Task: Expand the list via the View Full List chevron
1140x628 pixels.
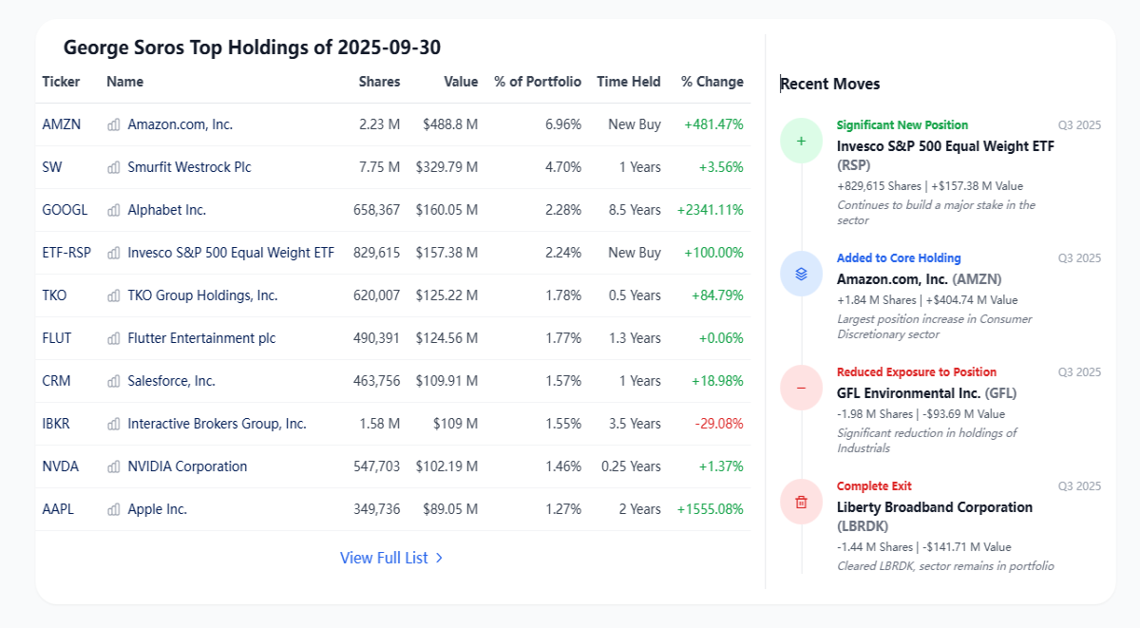Action: coord(439,558)
